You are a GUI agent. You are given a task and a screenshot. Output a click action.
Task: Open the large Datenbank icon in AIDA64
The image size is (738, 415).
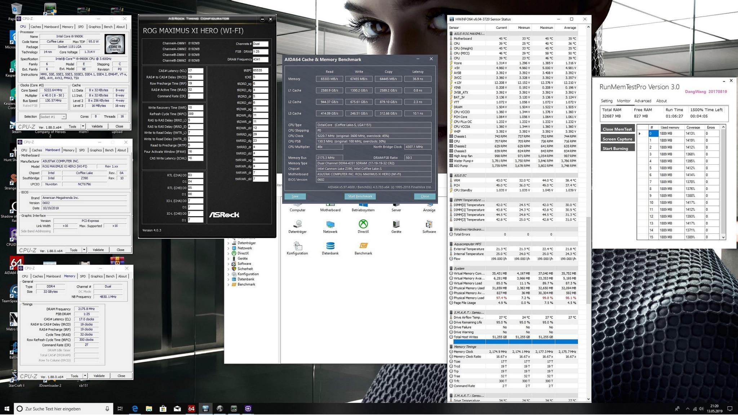(330, 246)
